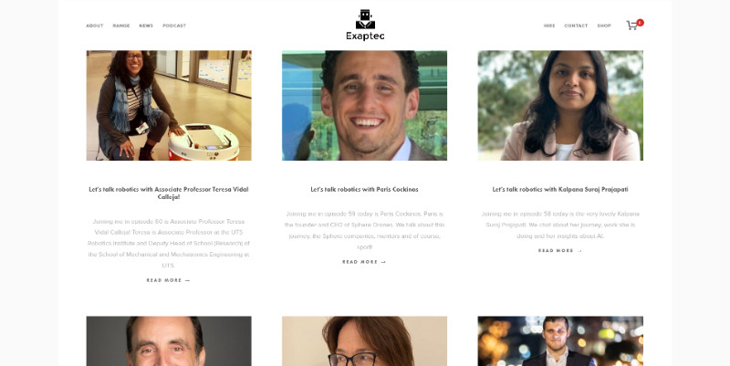The image size is (730, 366).
Task: Read more about the Teresa Vidal Calleja episode
Action: tap(169, 280)
